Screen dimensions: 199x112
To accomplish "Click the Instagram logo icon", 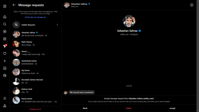I will (x=5, y=6).
